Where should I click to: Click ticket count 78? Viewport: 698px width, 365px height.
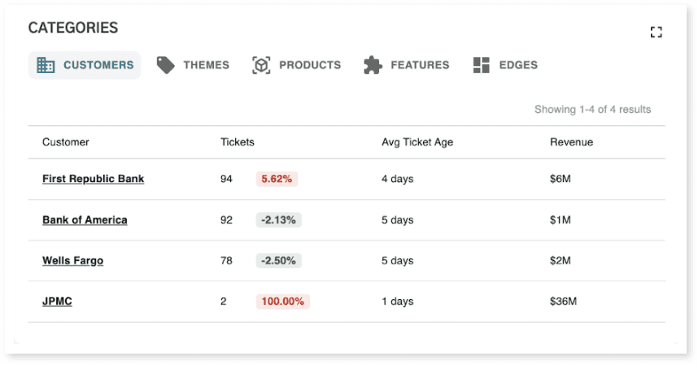(x=226, y=260)
